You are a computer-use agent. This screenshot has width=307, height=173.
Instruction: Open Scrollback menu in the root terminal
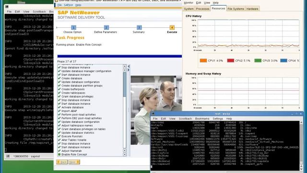tap(185, 119)
